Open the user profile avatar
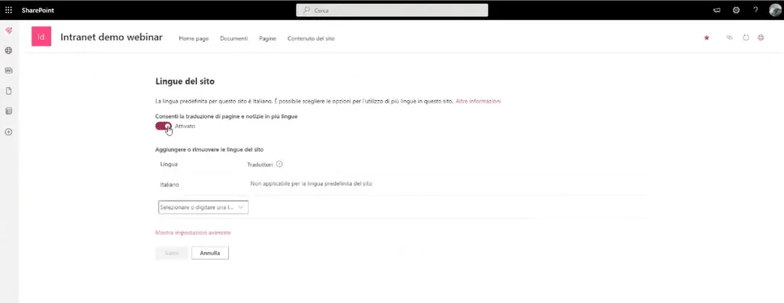The height and width of the screenshot is (303, 784). click(775, 10)
